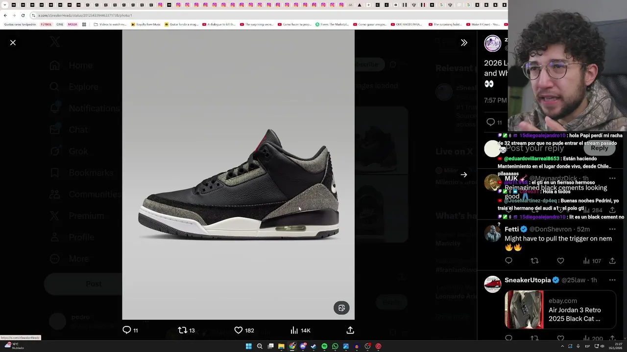Viewport: 627px width, 352px height.
Task: Click the ESP language indicator in tray
Action: pos(587,346)
